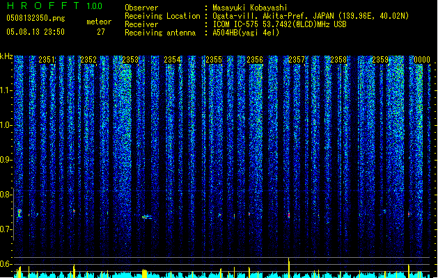This screenshot has width=438, height=278.
Task: Click the tallest yellow power spike at 2357
Action: (289, 268)
